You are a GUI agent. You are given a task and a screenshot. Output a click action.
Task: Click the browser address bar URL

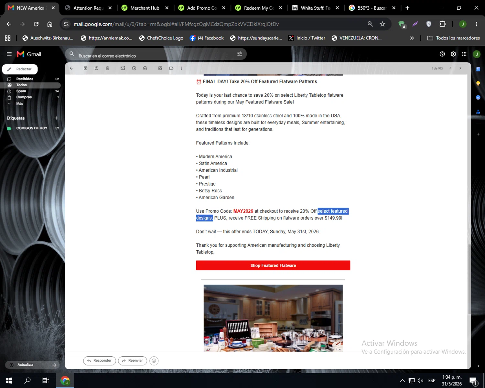click(x=176, y=24)
